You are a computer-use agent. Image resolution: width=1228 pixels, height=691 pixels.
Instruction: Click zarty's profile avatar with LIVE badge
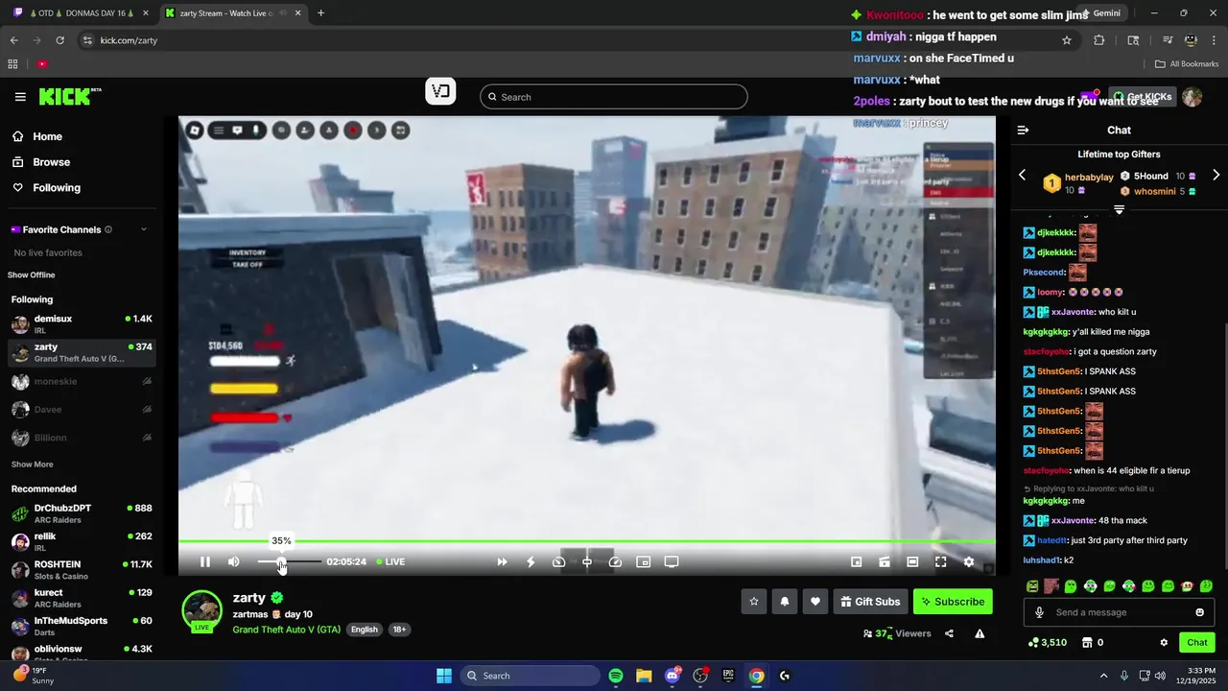coord(202,611)
